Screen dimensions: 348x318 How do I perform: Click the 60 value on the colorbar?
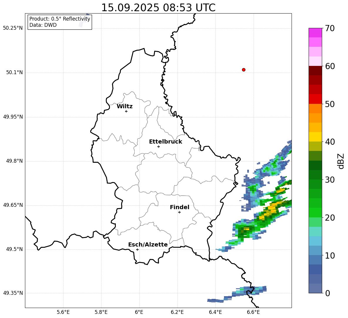click(x=330, y=66)
